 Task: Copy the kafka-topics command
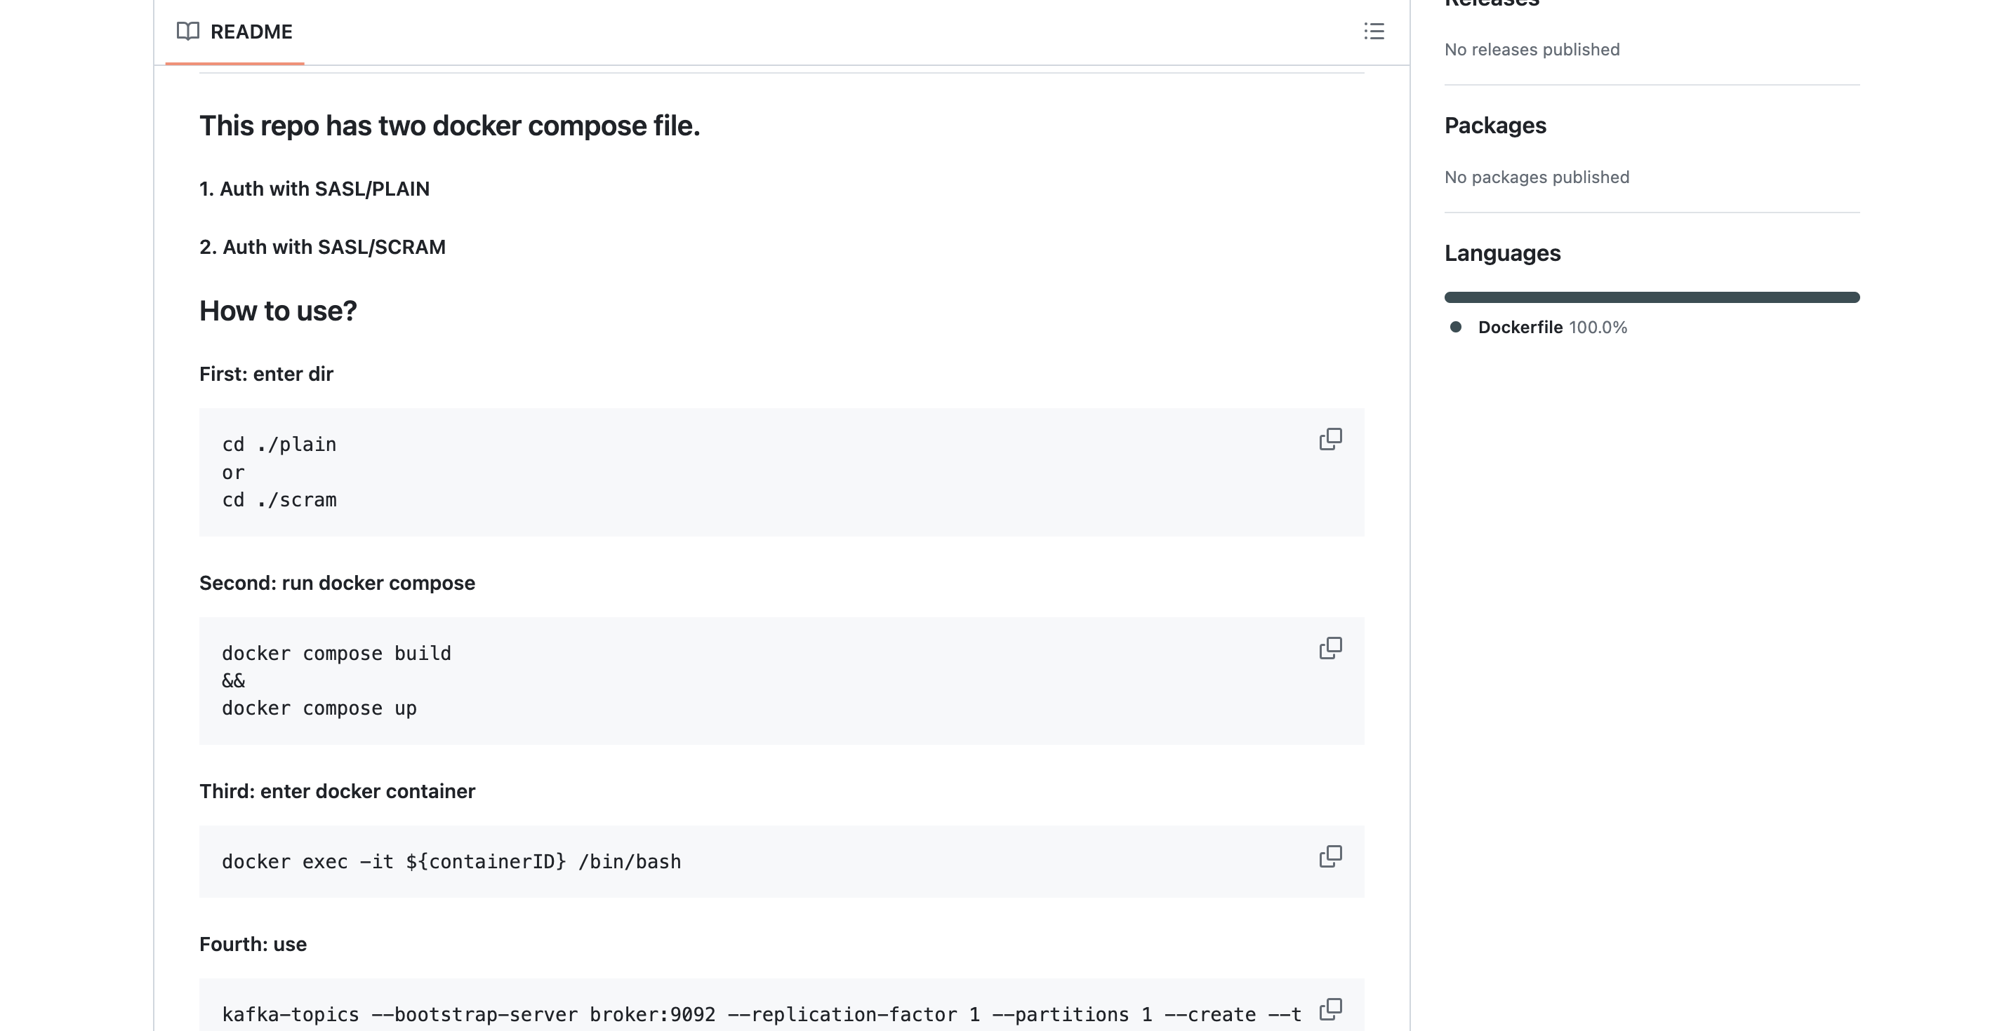click(x=1330, y=1009)
